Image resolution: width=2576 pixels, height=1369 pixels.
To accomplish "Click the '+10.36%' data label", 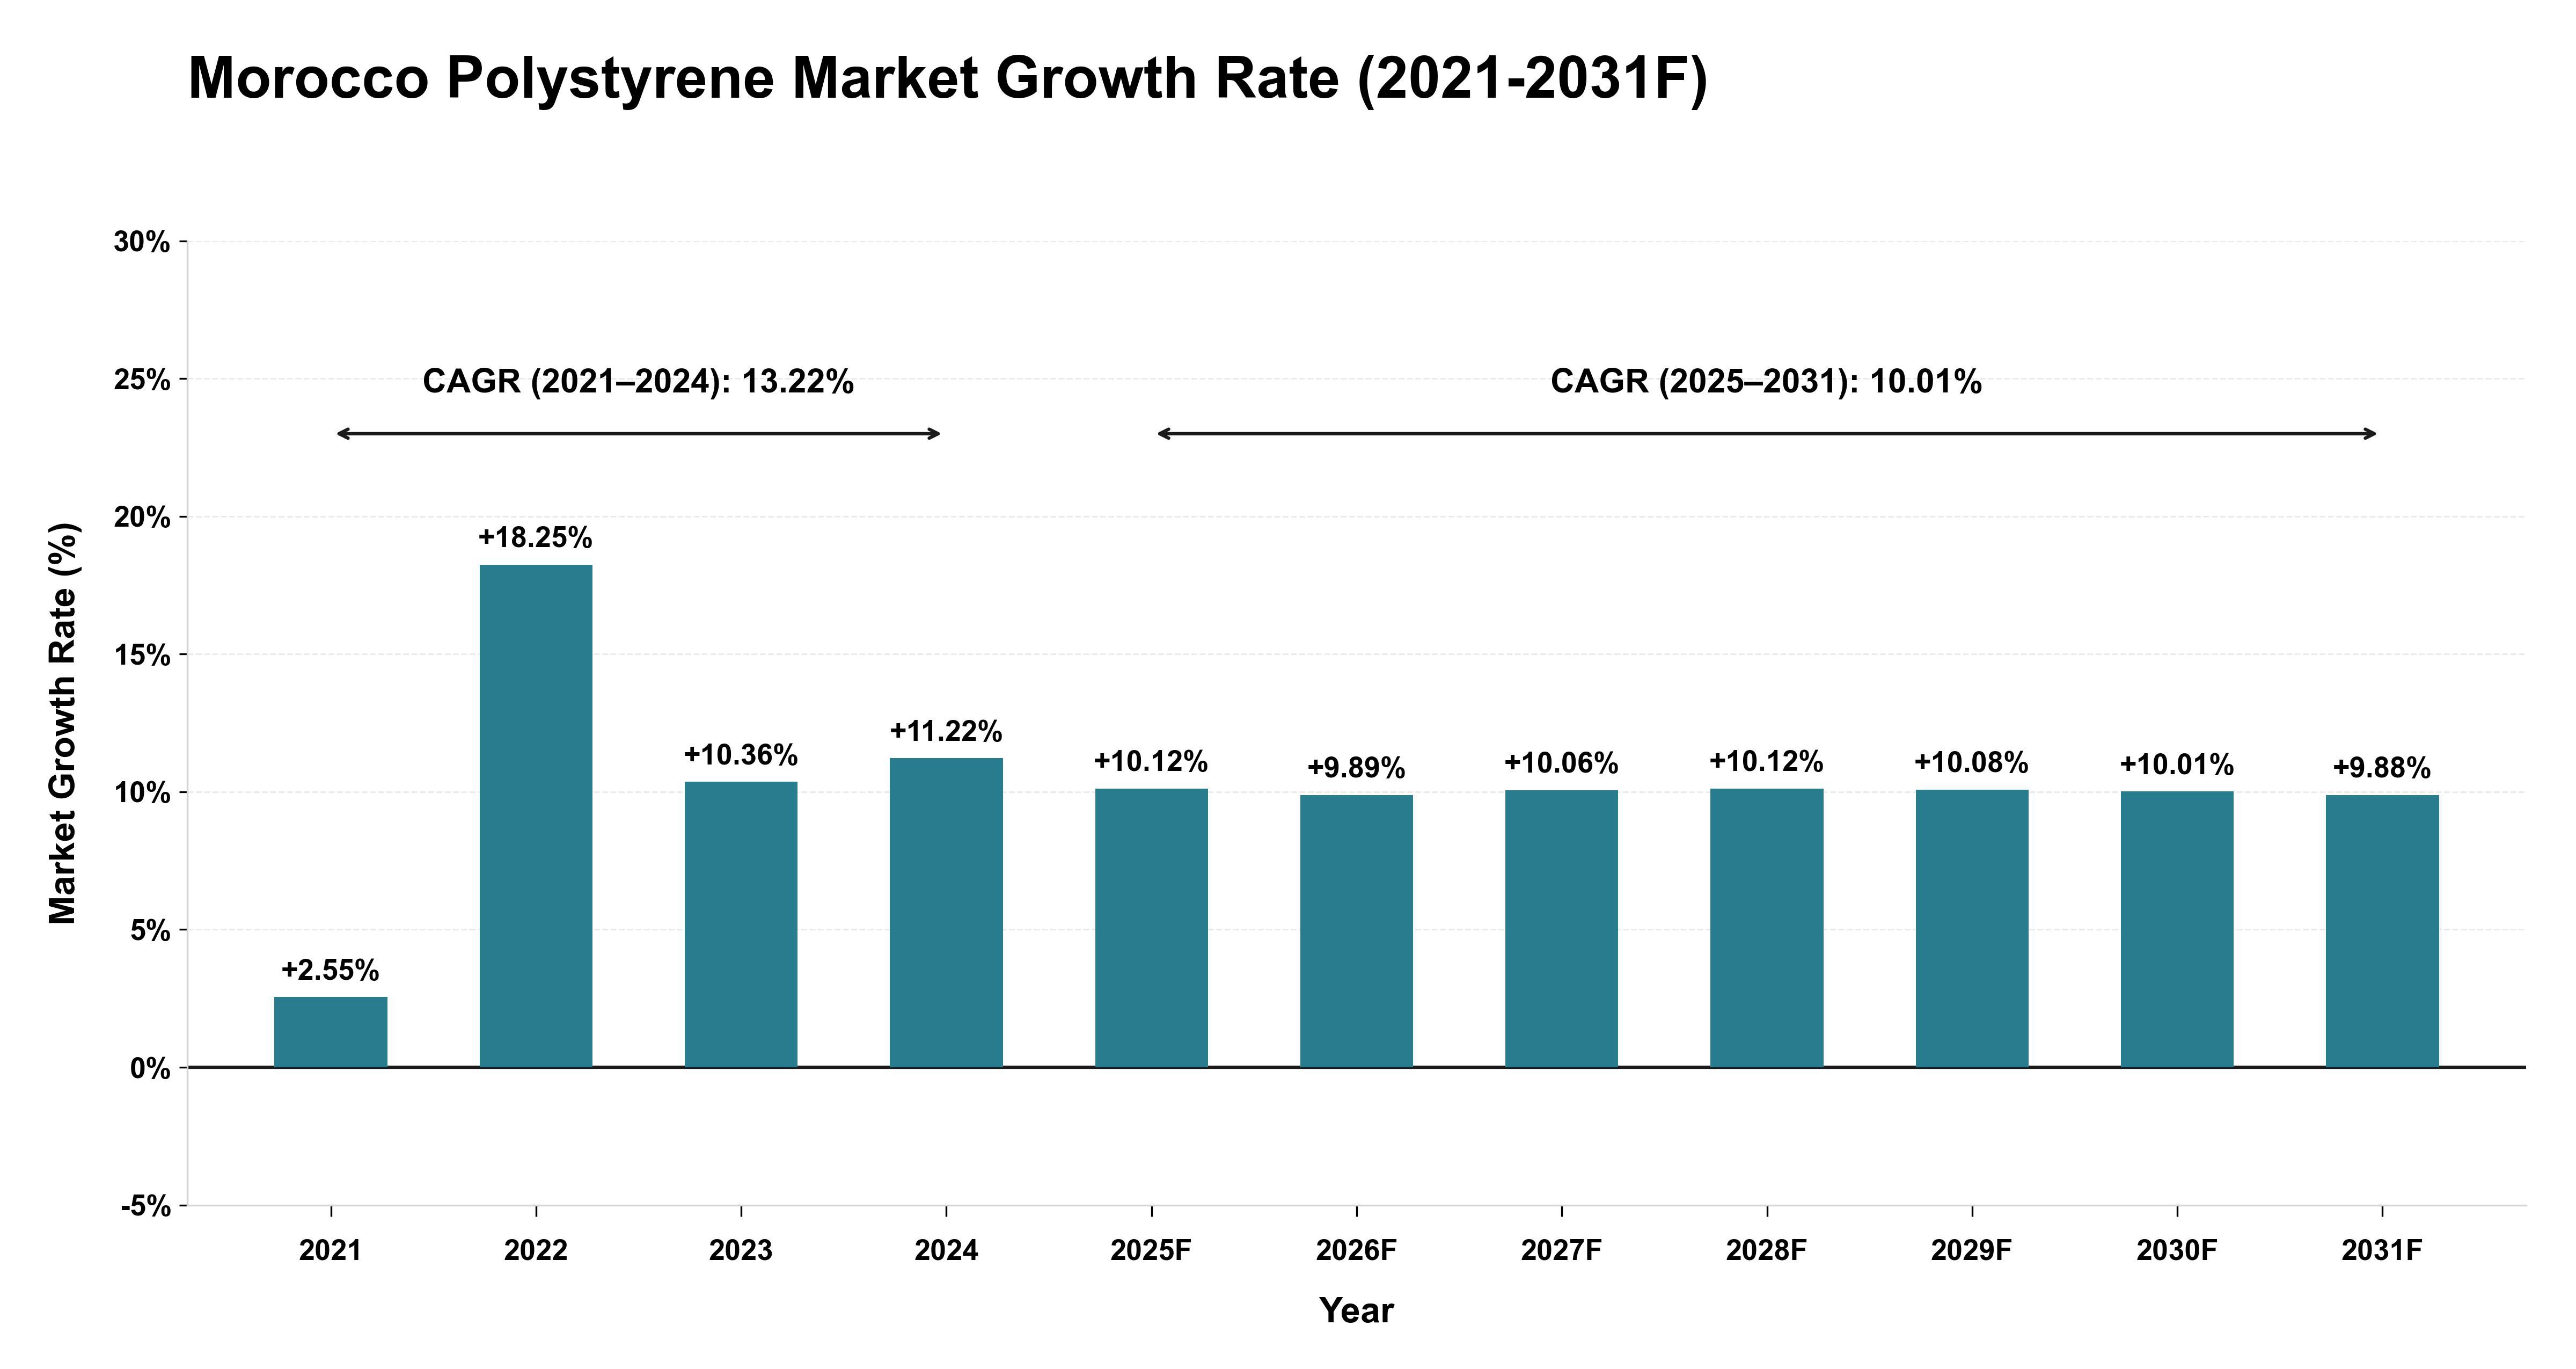I will (x=741, y=754).
